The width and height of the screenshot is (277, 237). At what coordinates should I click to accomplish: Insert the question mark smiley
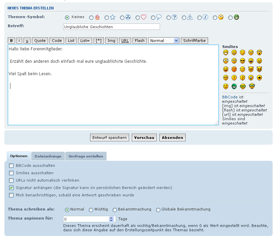242,78
